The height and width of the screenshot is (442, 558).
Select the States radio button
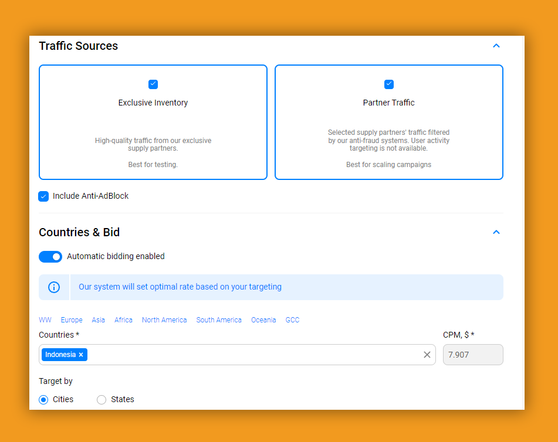click(x=102, y=400)
